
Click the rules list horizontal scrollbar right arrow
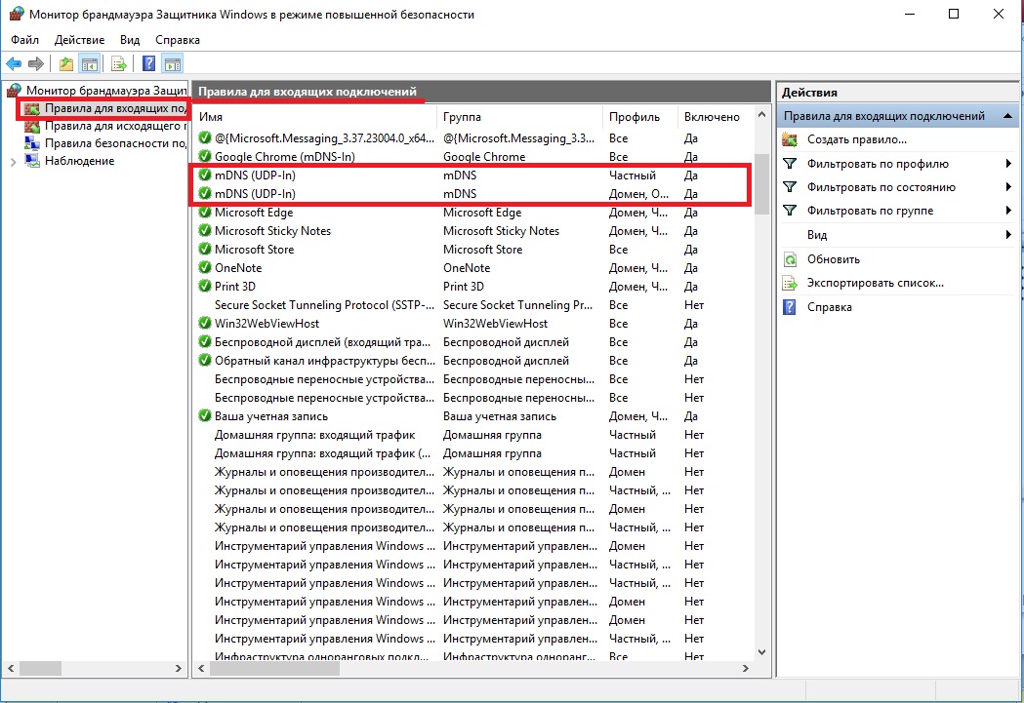[745, 669]
